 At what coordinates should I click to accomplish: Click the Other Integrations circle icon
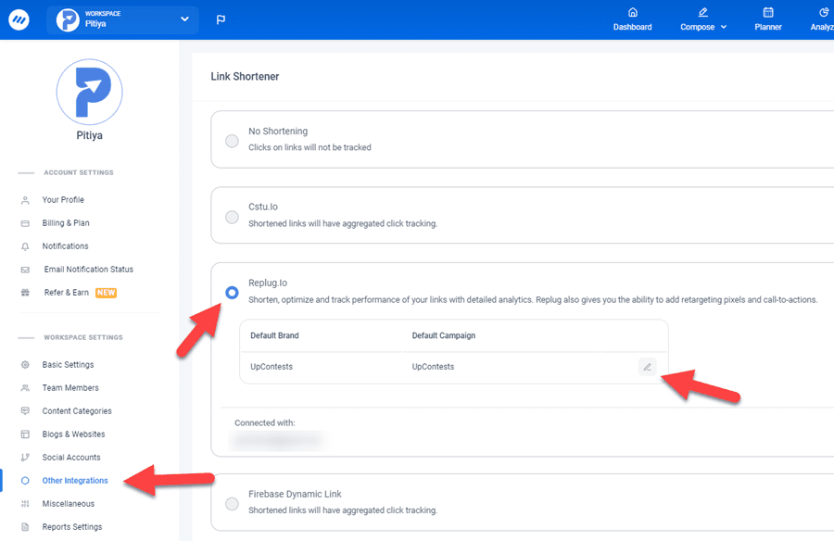tap(25, 481)
